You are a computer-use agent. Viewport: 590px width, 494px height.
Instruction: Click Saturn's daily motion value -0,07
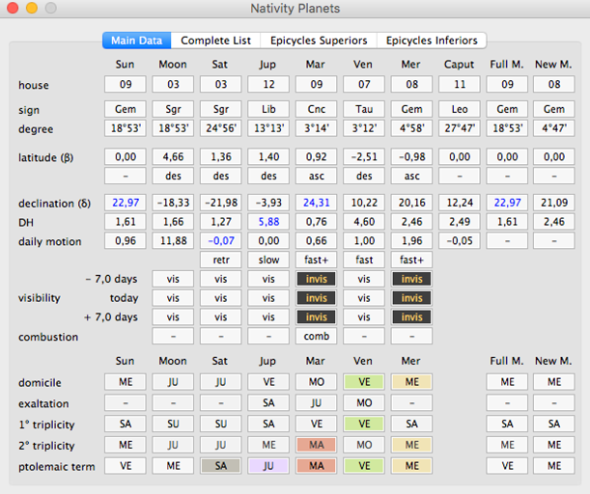tap(220, 239)
